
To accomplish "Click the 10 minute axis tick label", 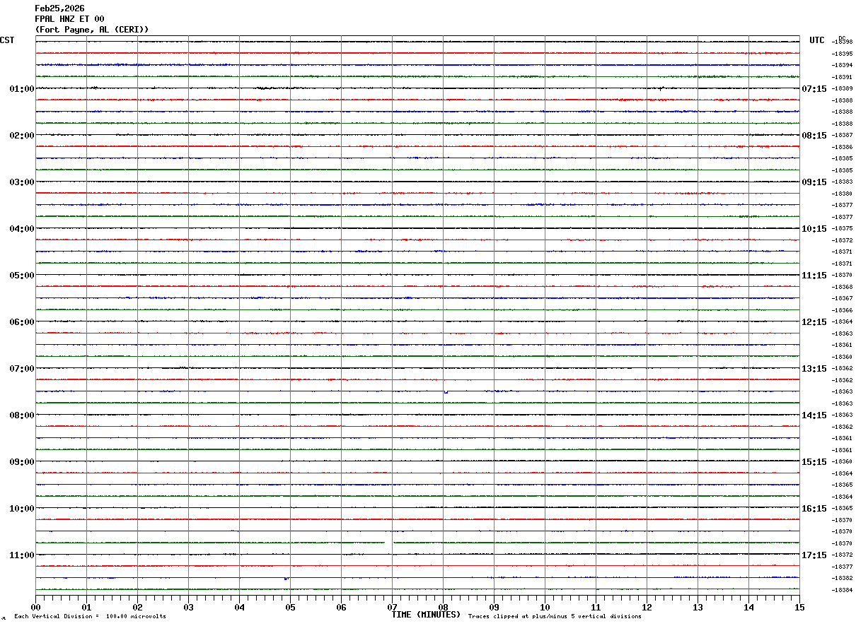I will point(545,607).
